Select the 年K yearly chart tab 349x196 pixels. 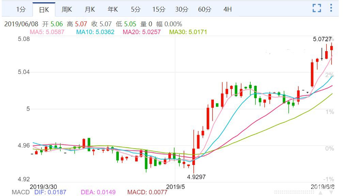(113, 10)
